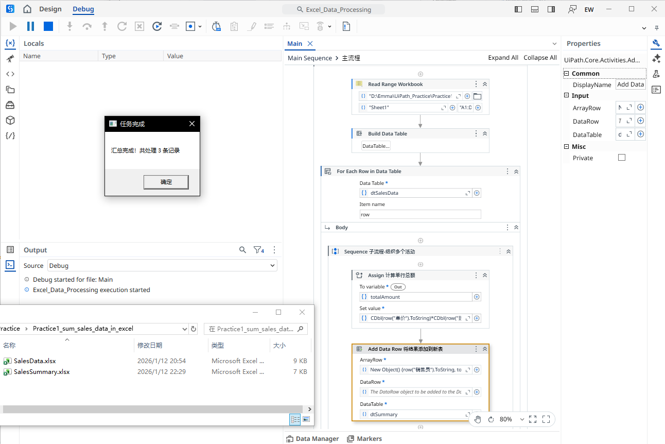665x444 pixels.
Task: Click the Step Out up-arrow icon
Action: pyautogui.click(x=104, y=26)
